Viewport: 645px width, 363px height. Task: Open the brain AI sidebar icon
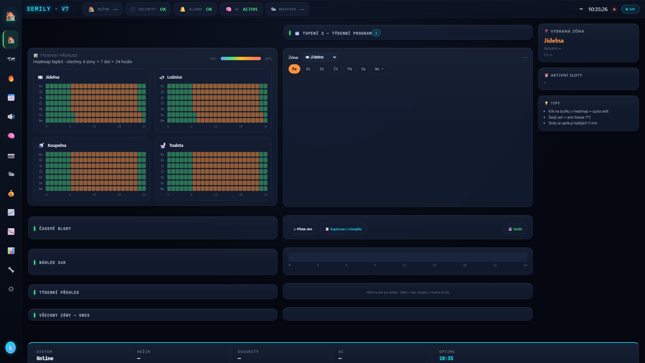(x=11, y=136)
